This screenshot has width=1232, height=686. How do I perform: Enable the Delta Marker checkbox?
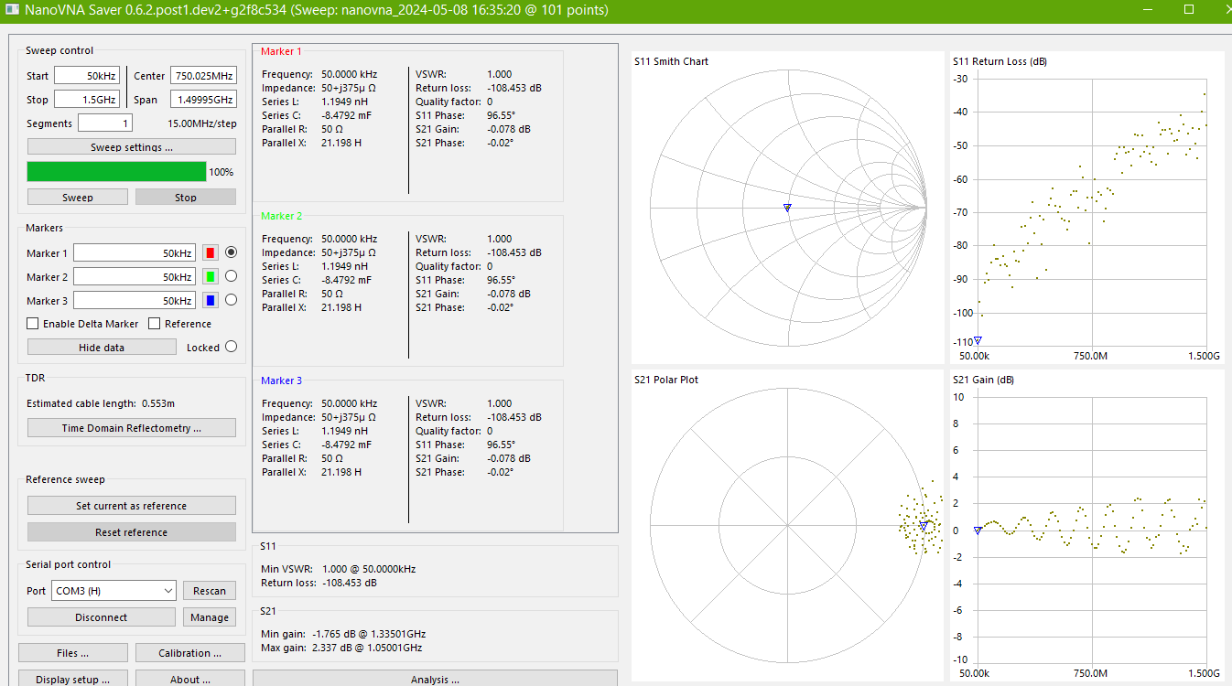(x=33, y=324)
